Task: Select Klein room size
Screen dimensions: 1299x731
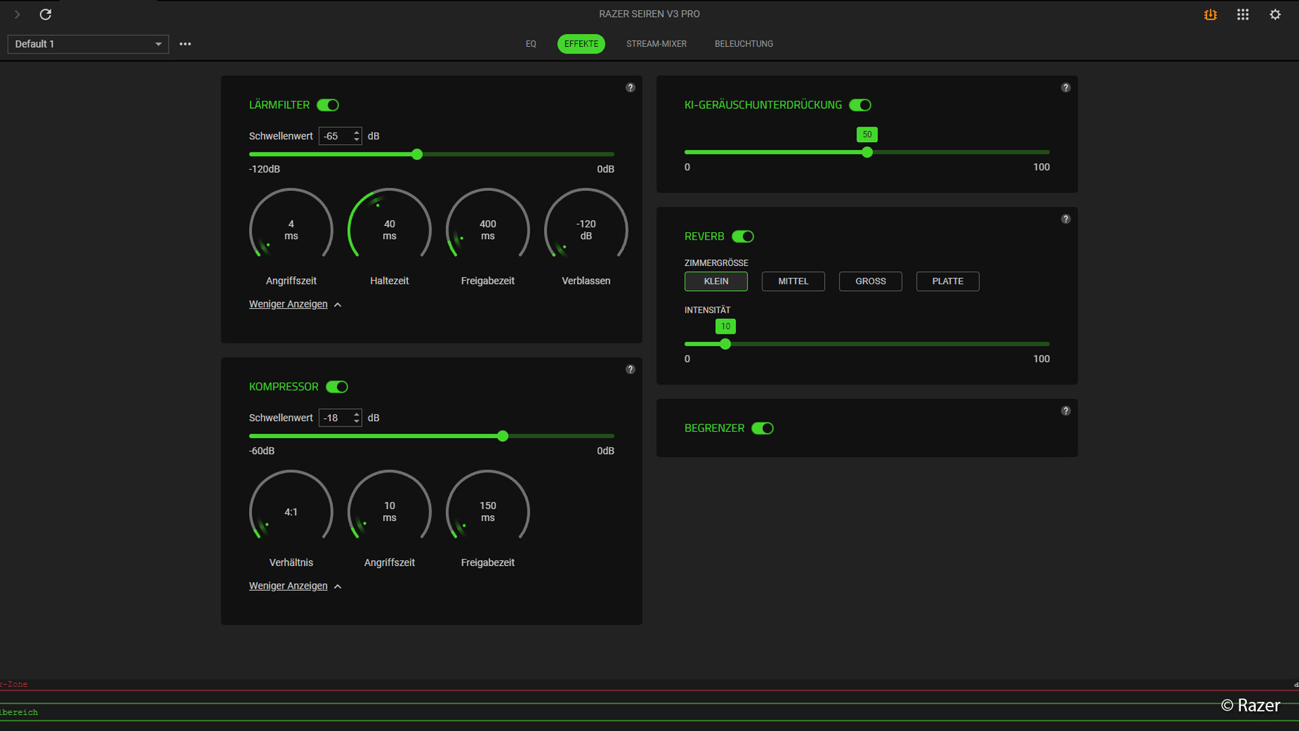Action: (716, 281)
